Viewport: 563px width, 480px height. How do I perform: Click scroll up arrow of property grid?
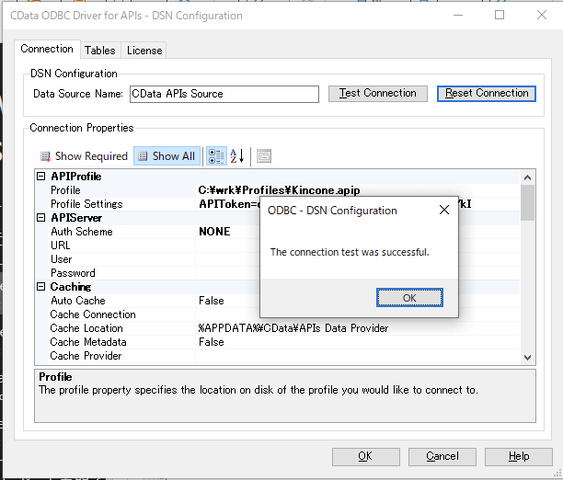(x=527, y=177)
